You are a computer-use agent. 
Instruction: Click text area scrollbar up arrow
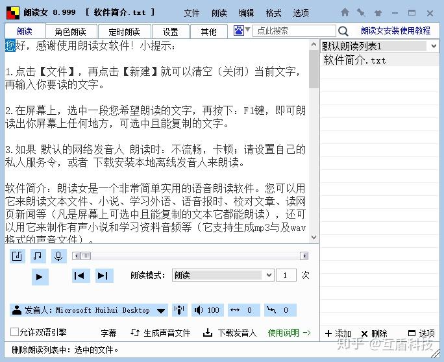coord(314,44)
